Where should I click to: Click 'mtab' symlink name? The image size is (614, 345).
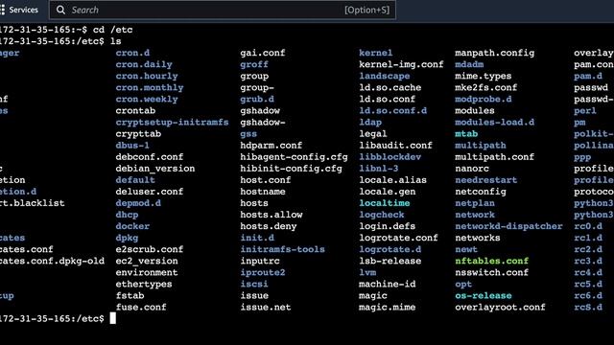(466, 134)
